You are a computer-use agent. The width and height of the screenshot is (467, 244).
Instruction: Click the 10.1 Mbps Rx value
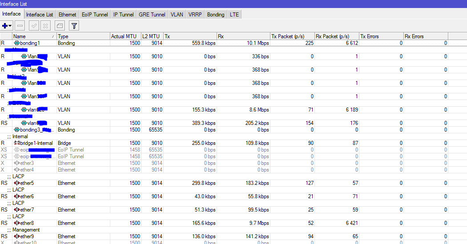coord(258,43)
